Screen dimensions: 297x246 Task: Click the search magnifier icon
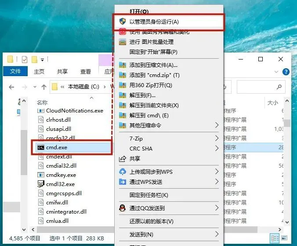point(279,87)
